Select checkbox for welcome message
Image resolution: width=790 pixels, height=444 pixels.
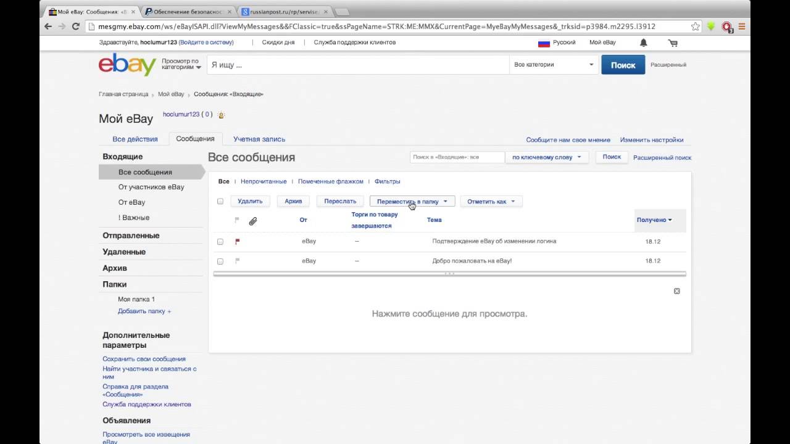click(x=220, y=261)
